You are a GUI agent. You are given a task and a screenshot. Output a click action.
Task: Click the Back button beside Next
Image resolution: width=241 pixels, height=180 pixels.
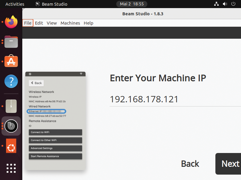coord(190,164)
